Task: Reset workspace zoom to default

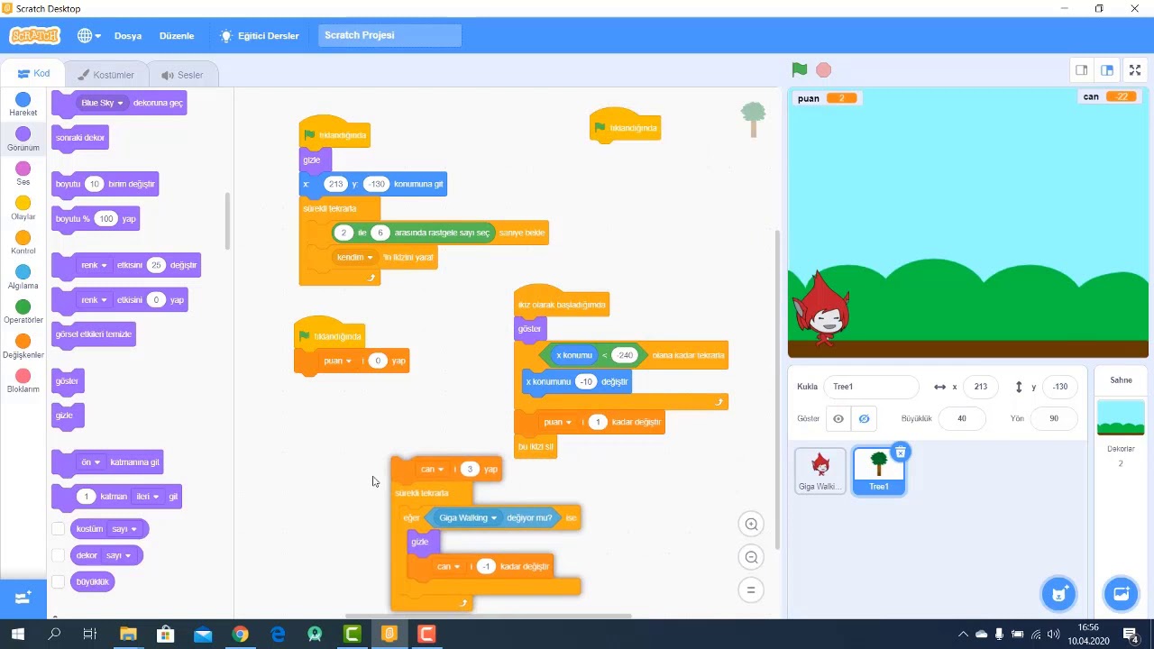Action: point(750,590)
